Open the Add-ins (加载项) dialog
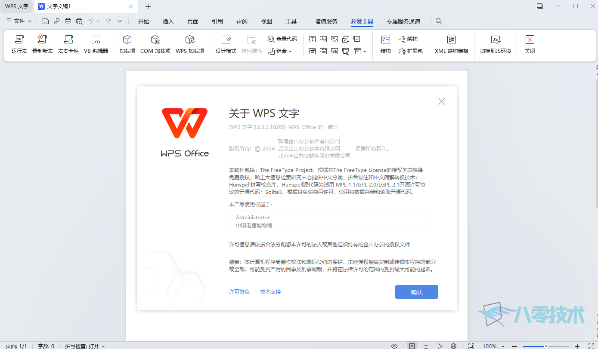The height and width of the screenshot is (349, 598). (x=127, y=45)
